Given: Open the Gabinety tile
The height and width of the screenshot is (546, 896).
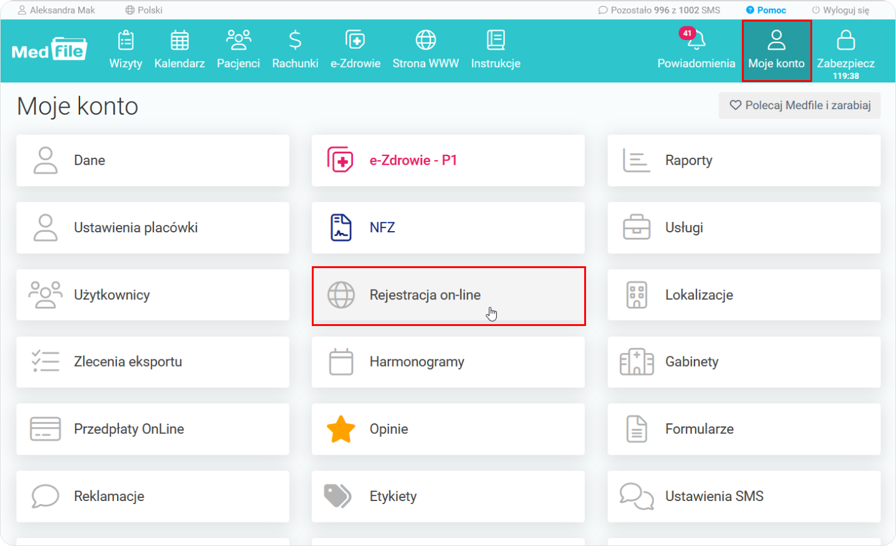Looking at the screenshot, I should pyautogui.click(x=744, y=362).
